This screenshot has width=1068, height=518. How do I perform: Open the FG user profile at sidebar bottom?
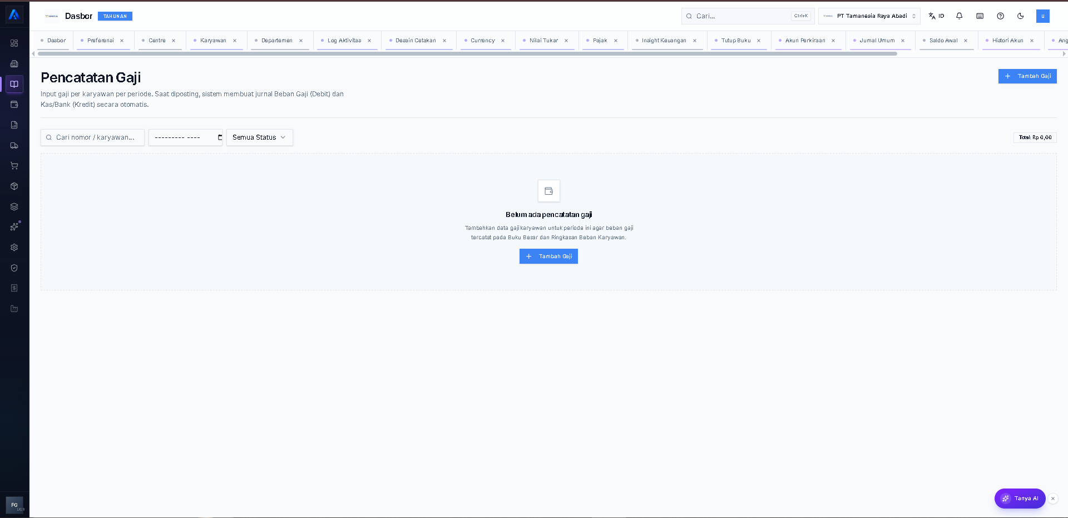(x=14, y=505)
